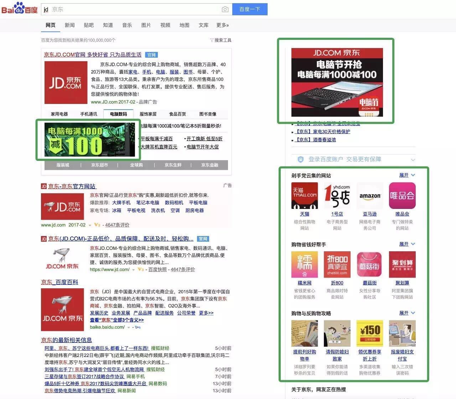Switch to 图片 tab
Viewport: 456px width, 399px height.
(x=146, y=25)
